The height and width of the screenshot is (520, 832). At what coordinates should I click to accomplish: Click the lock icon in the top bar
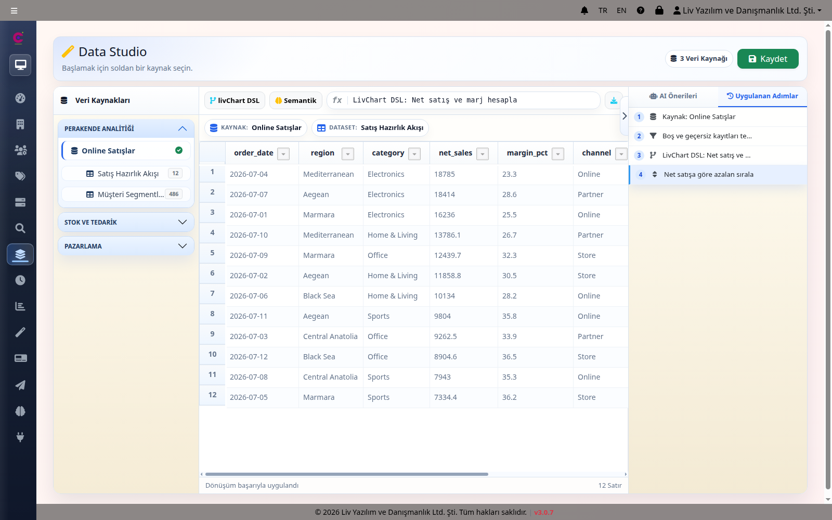pyautogui.click(x=659, y=10)
